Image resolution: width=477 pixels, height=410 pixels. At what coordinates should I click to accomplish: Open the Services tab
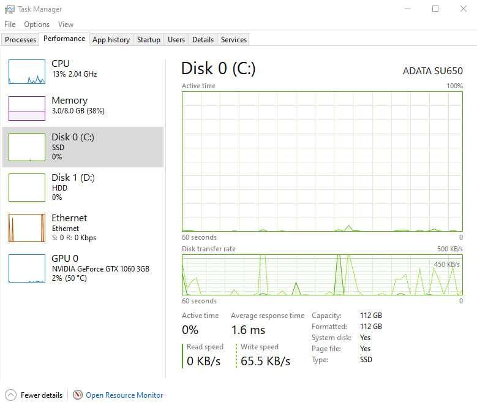tap(234, 40)
